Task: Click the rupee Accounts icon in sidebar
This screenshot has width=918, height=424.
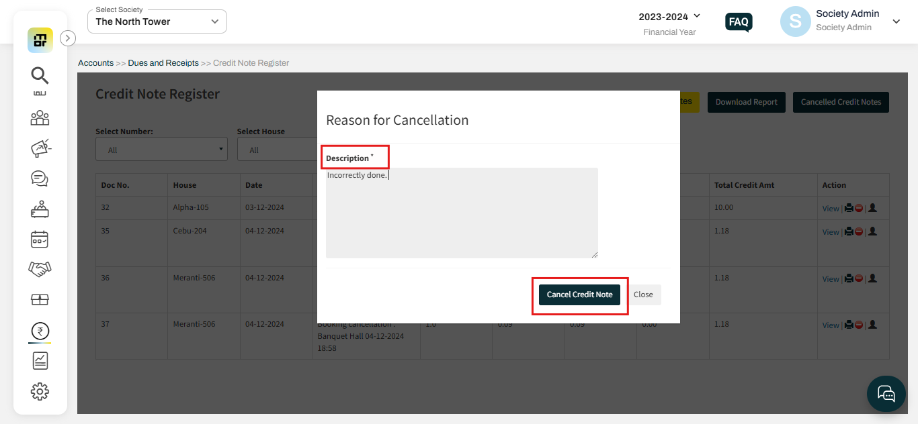Action: point(39,330)
